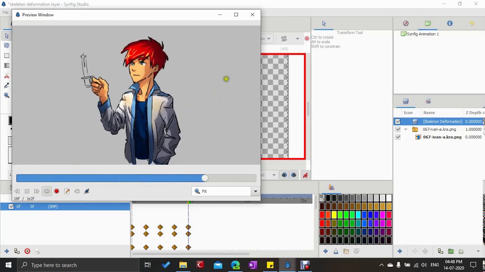Open the layers panel overflow arrow
This screenshot has height=272, width=485.
pos(478,251)
